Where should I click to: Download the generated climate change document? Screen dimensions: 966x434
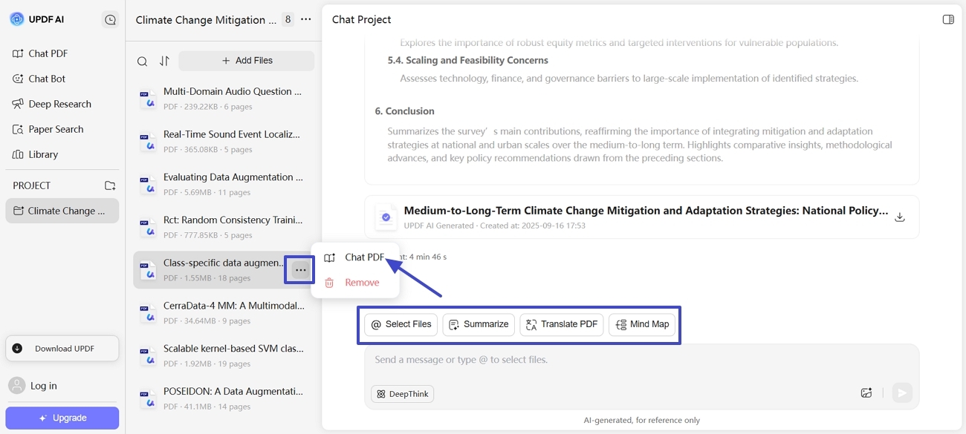point(899,217)
